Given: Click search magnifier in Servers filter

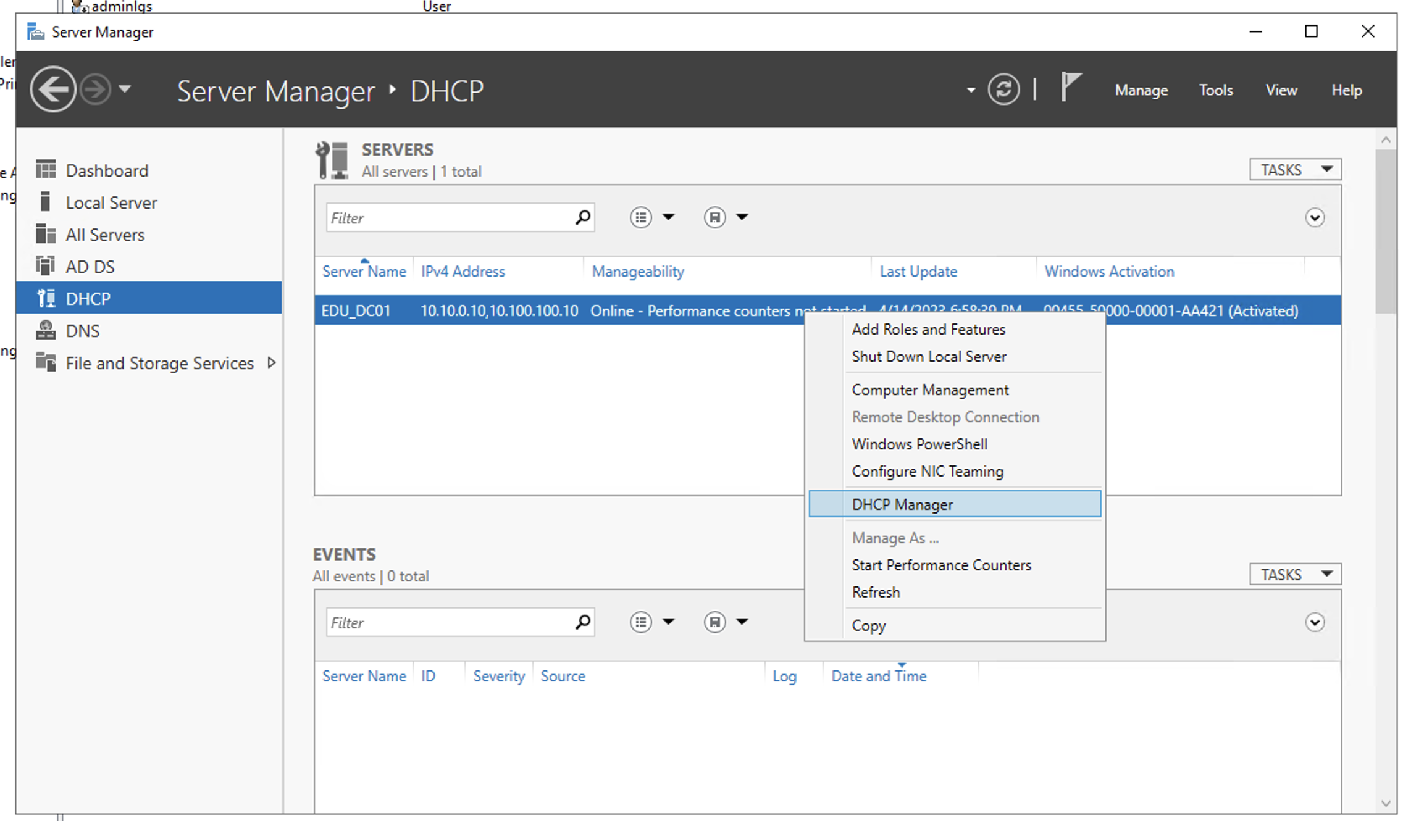Looking at the screenshot, I should [x=583, y=217].
